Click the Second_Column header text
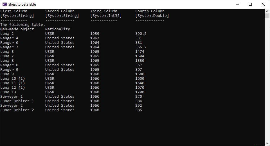Screen dimensions: 270x146 pyautogui.click(x=60, y=11)
